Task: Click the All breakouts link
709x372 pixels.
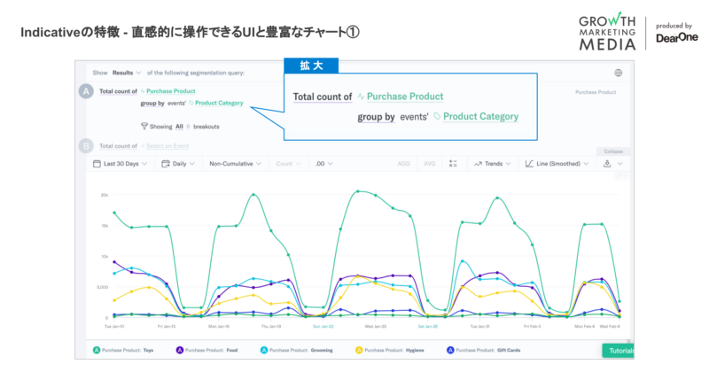Action: click(x=180, y=127)
